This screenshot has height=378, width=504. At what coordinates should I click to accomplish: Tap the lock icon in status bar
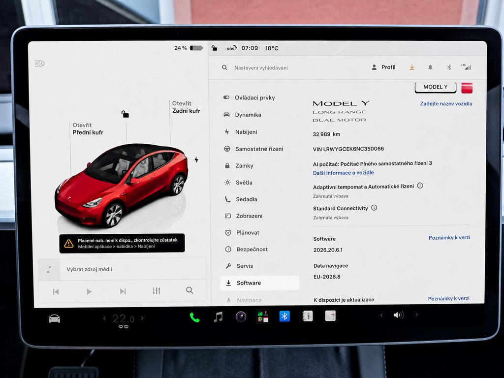coord(215,48)
